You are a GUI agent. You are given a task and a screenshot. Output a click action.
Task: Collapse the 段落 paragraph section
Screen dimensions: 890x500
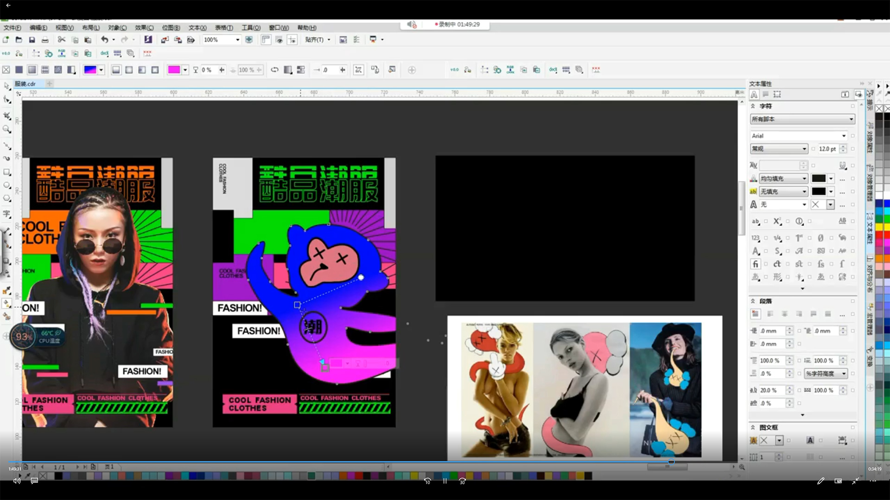pos(753,301)
